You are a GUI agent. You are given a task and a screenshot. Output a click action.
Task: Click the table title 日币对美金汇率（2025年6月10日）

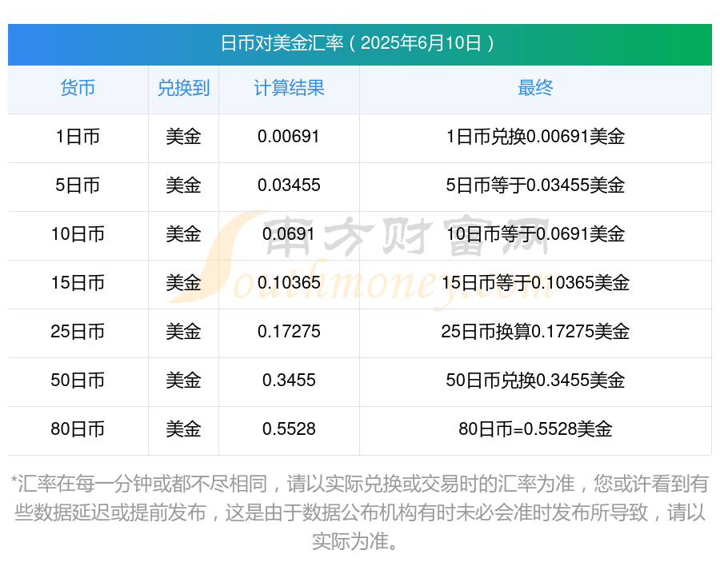[358, 44]
